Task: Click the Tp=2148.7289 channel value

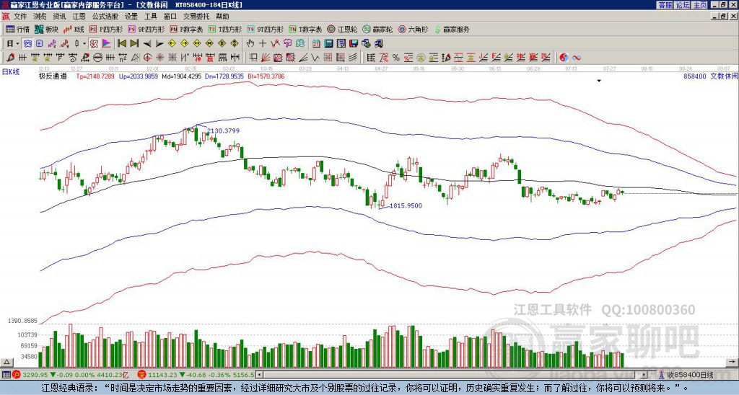Action: pos(95,76)
